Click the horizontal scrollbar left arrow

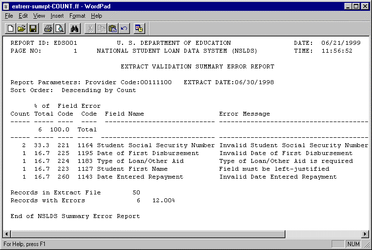point(7,233)
